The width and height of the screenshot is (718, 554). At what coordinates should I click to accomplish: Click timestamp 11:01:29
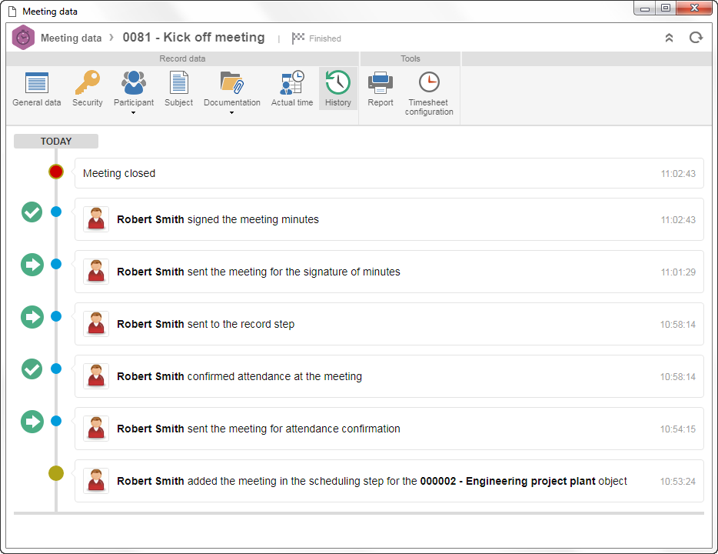(x=678, y=272)
